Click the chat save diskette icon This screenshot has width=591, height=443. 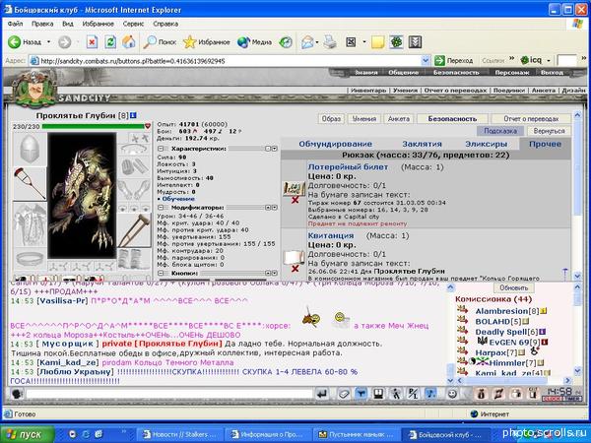coord(379,394)
